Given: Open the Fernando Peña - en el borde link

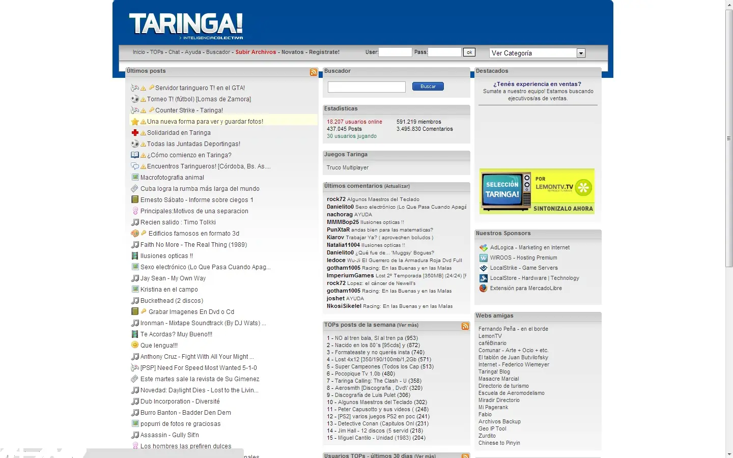Looking at the screenshot, I should [513, 329].
